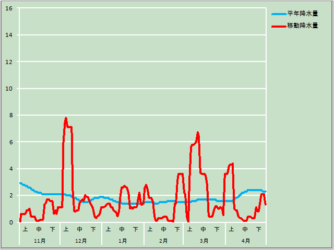Click the 下 label above 4月
334x250 pixels.
coord(259,229)
